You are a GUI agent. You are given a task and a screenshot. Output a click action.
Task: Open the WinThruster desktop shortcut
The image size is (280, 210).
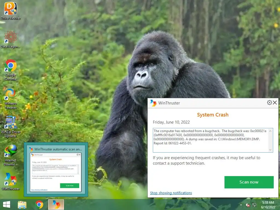pos(11,182)
